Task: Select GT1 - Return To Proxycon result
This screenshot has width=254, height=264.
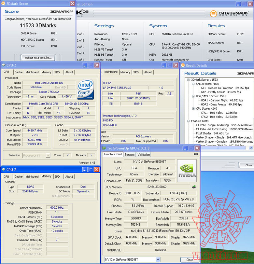Action: (225, 88)
